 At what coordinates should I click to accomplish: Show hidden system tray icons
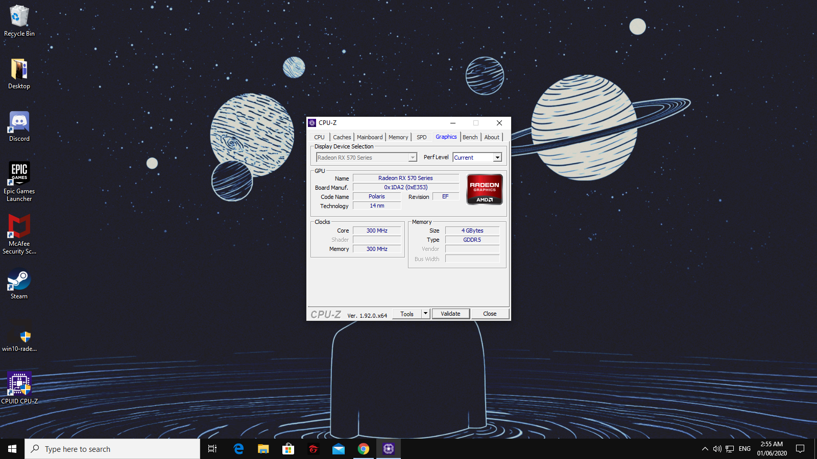705,449
